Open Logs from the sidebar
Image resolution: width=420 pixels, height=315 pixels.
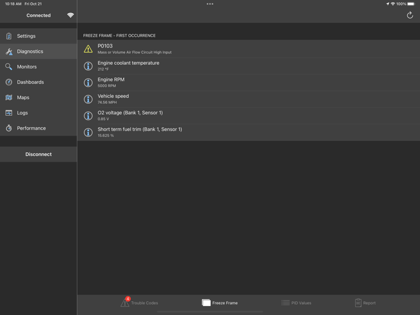pyautogui.click(x=38, y=113)
